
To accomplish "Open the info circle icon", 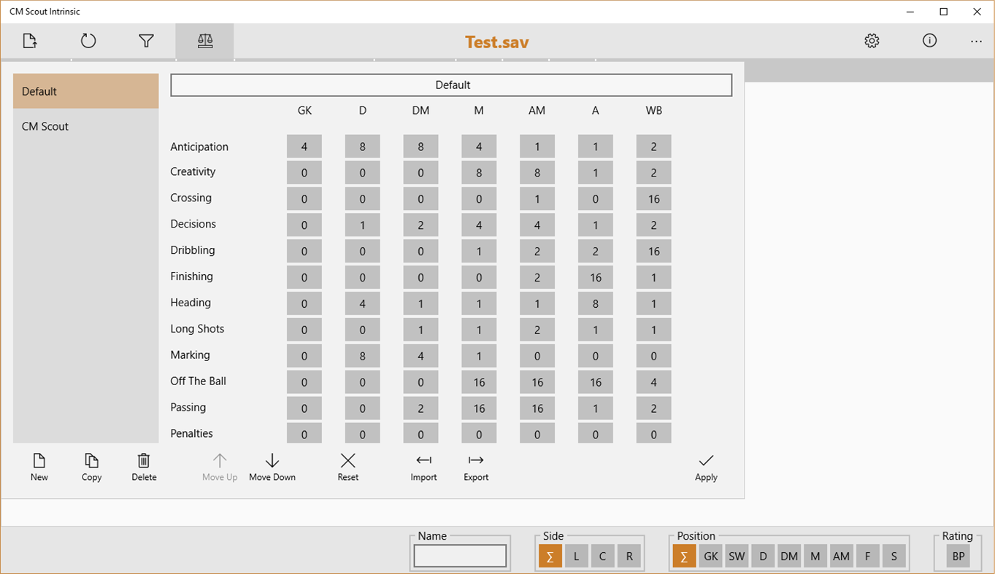I will (929, 41).
